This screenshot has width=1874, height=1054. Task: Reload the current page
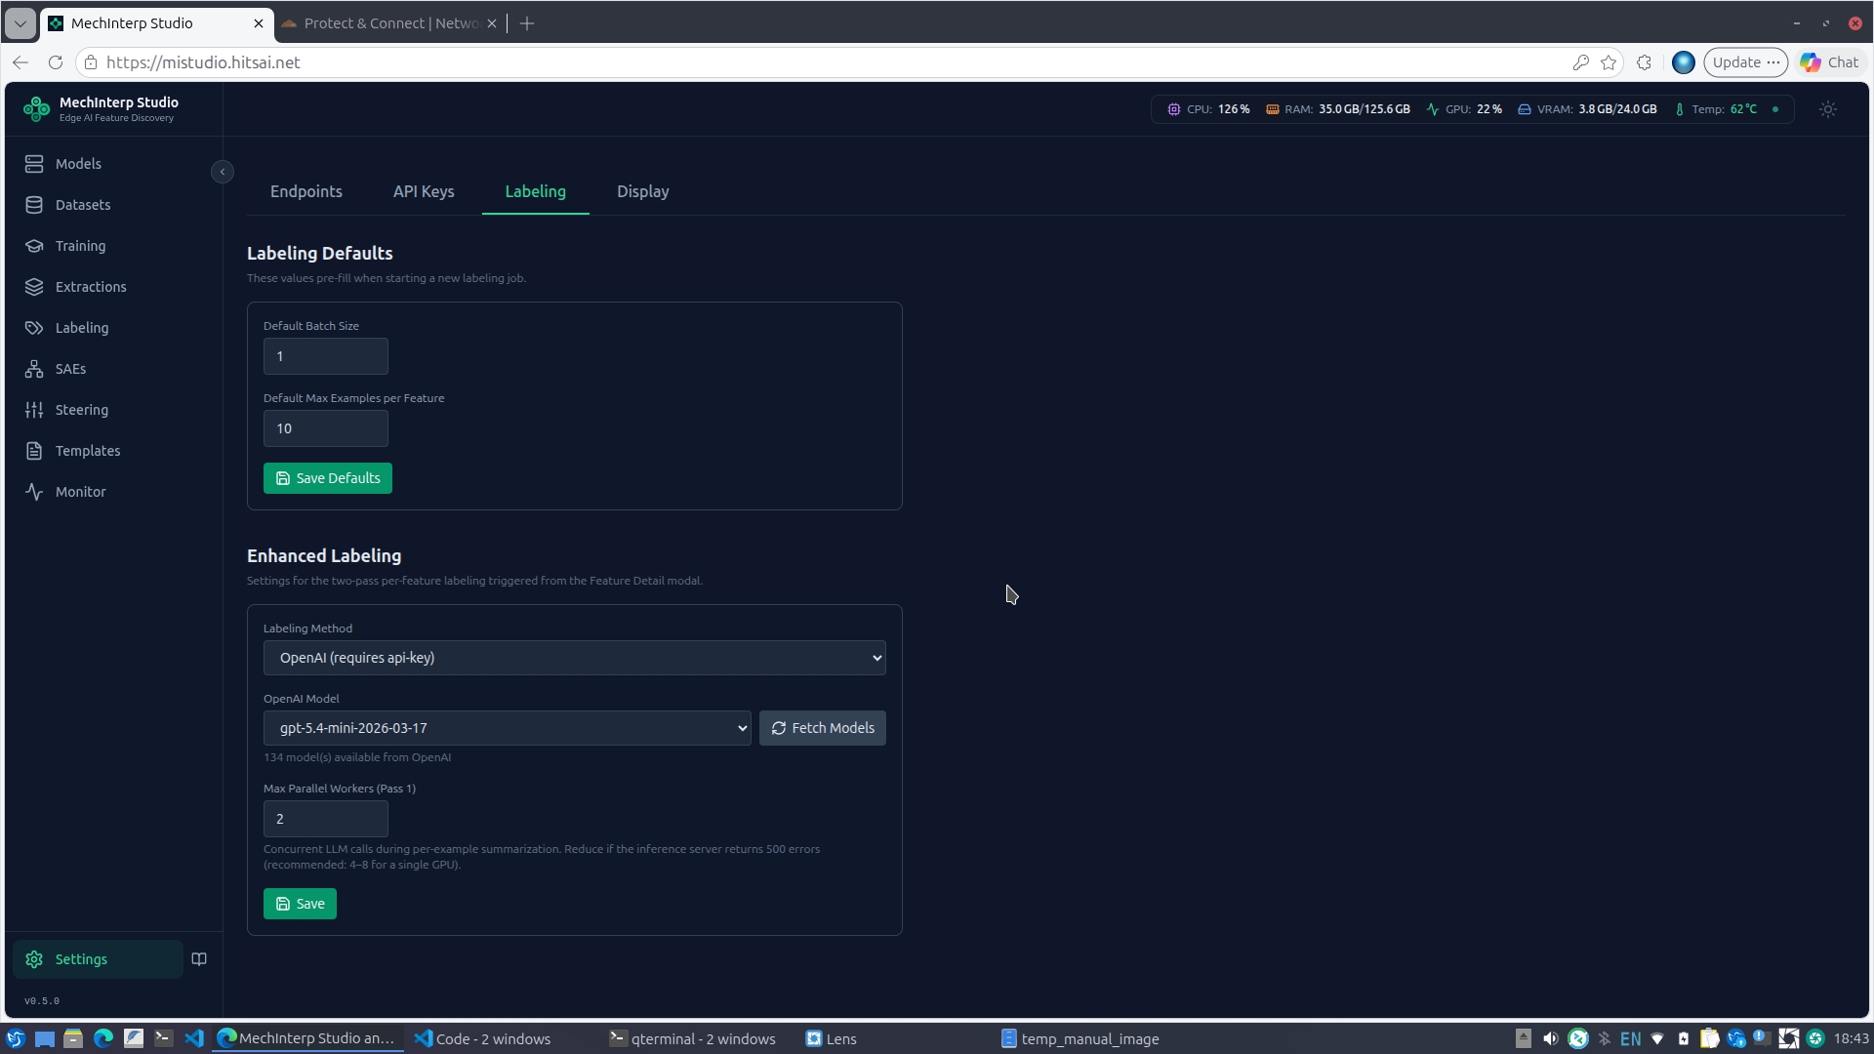(56, 62)
